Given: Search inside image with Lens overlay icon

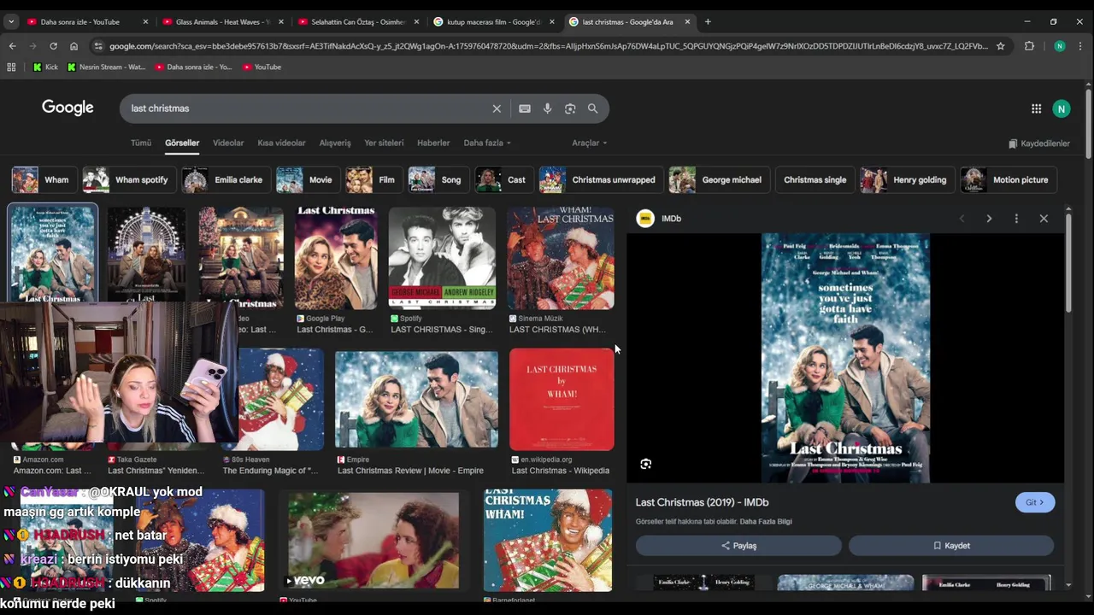Looking at the screenshot, I should pyautogui.click(x=646, y=464).
